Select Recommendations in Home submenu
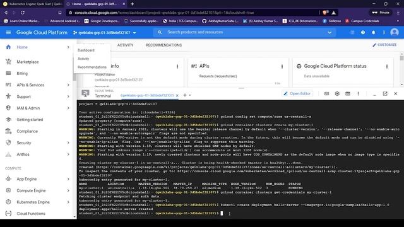 pos(92,67)
